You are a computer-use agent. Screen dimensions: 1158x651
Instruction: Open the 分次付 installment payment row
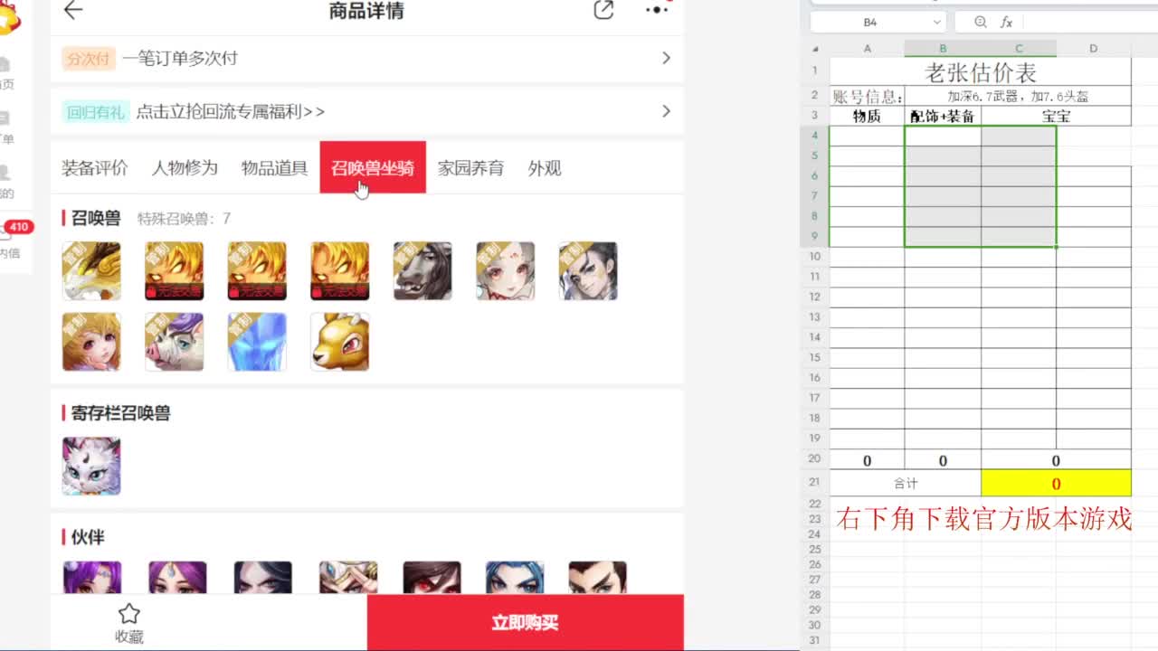(366, 58)
